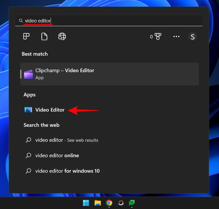Open the Video Editor app under Apps
The width and height of the screenshot is (219, 209).
[x=50, y=110]
